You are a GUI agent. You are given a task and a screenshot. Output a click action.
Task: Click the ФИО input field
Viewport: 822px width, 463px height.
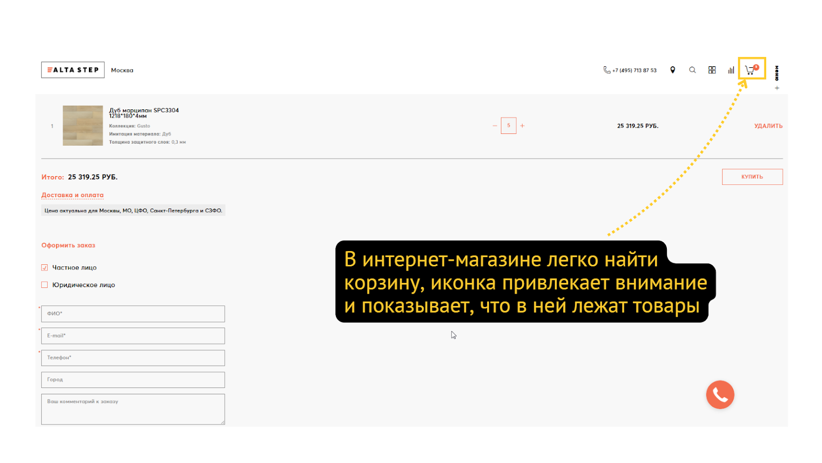click(x=133, y=314)
